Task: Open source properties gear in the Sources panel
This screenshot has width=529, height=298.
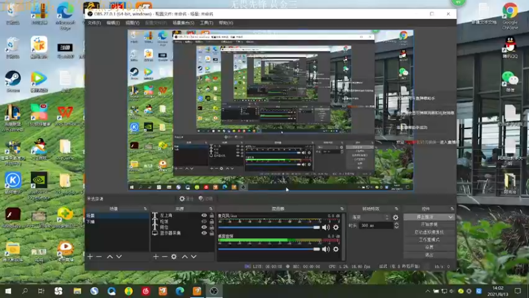Action: (x=174, y=257)
